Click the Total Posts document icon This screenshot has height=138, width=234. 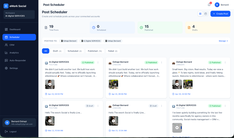tap(46, 28)
